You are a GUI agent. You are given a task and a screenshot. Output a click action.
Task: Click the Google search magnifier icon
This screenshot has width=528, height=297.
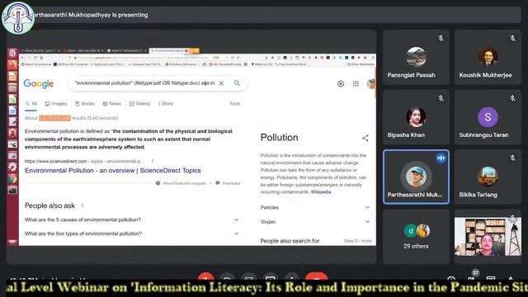(x=237, y=83)
